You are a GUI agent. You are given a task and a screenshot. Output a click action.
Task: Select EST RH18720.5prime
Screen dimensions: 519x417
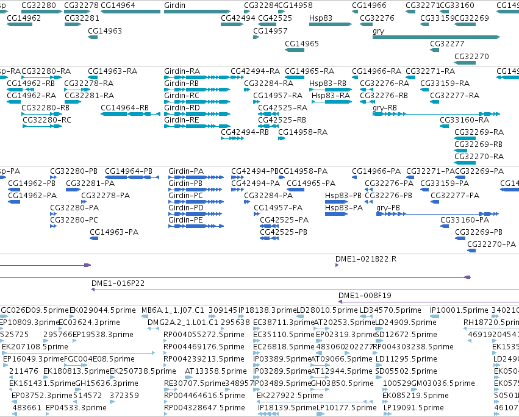pos(491,323)
